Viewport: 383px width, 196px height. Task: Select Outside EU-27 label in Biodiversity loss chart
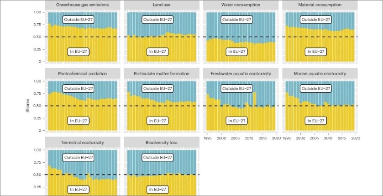tap(158, 157)
